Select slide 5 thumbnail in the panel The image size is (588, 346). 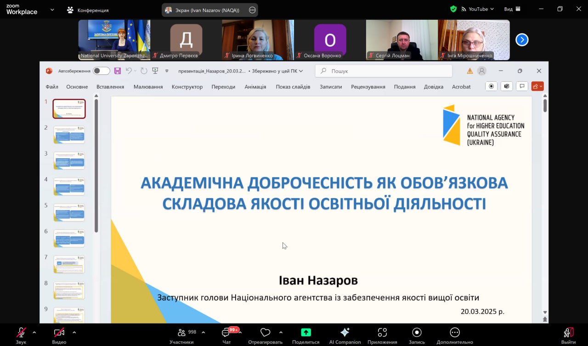tap(69, 212)
